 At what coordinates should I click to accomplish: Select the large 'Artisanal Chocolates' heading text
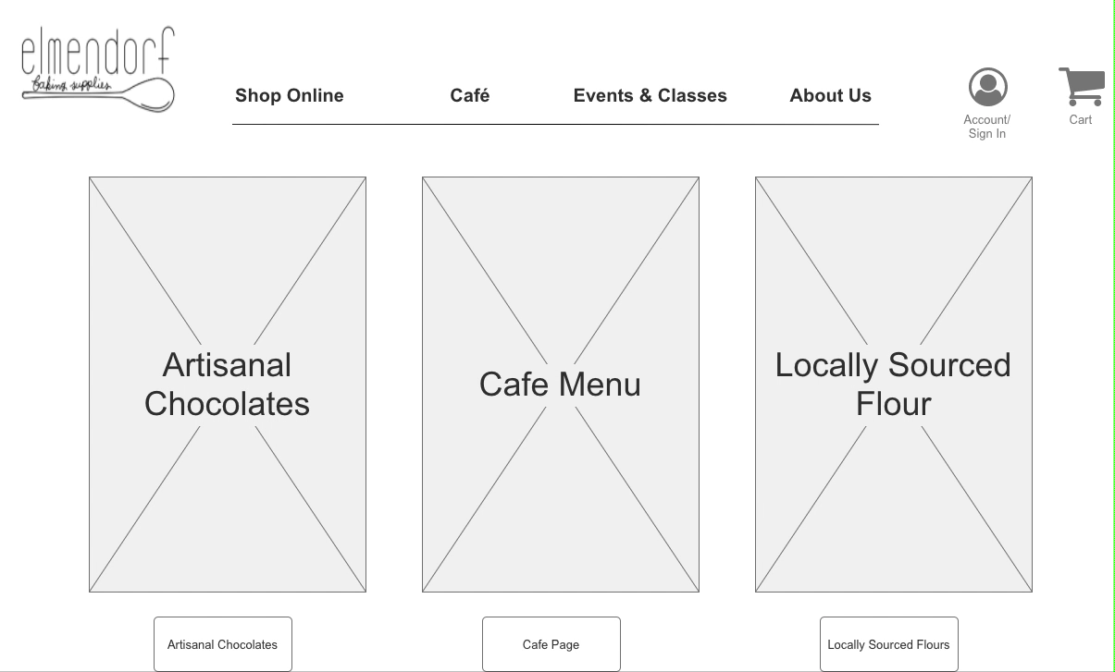[x=227, y=385]
